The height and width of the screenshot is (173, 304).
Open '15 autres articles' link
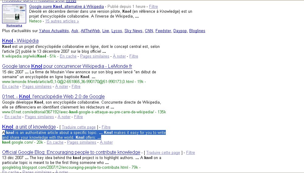click(62, 21)
